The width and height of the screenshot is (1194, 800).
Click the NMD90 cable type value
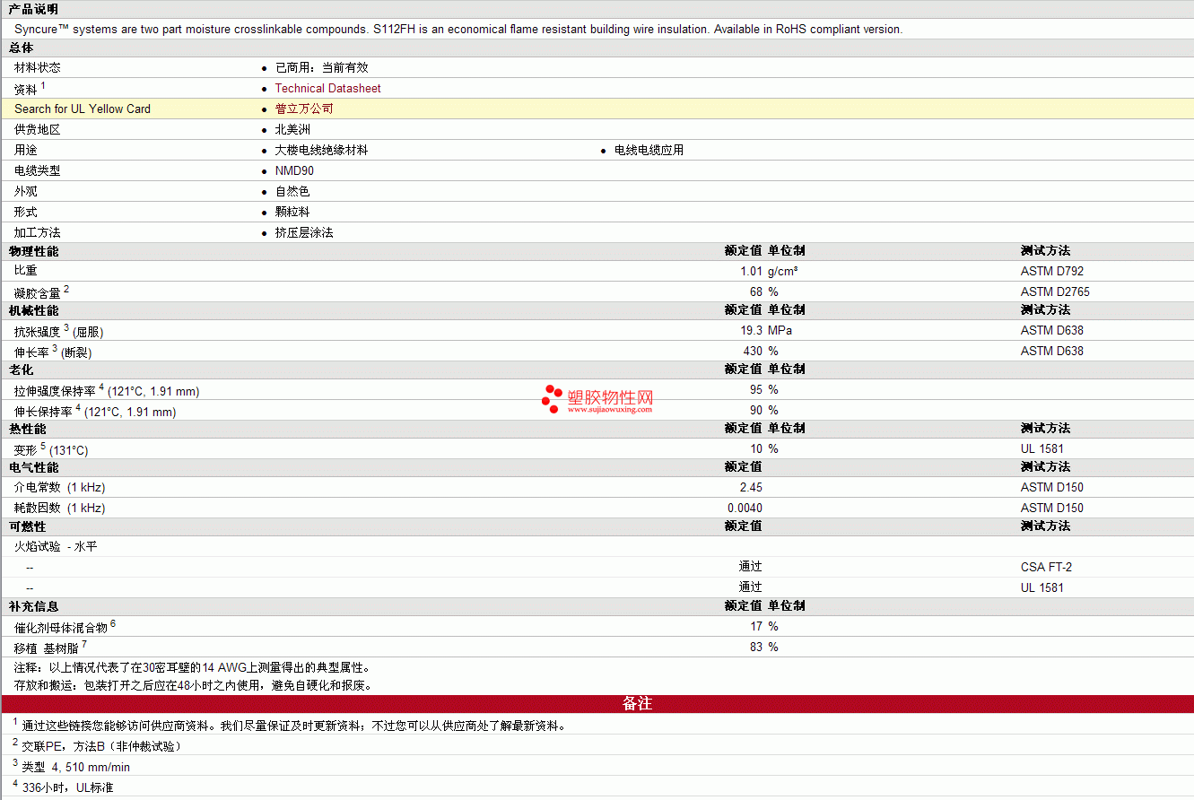click(x=294, y=170)
